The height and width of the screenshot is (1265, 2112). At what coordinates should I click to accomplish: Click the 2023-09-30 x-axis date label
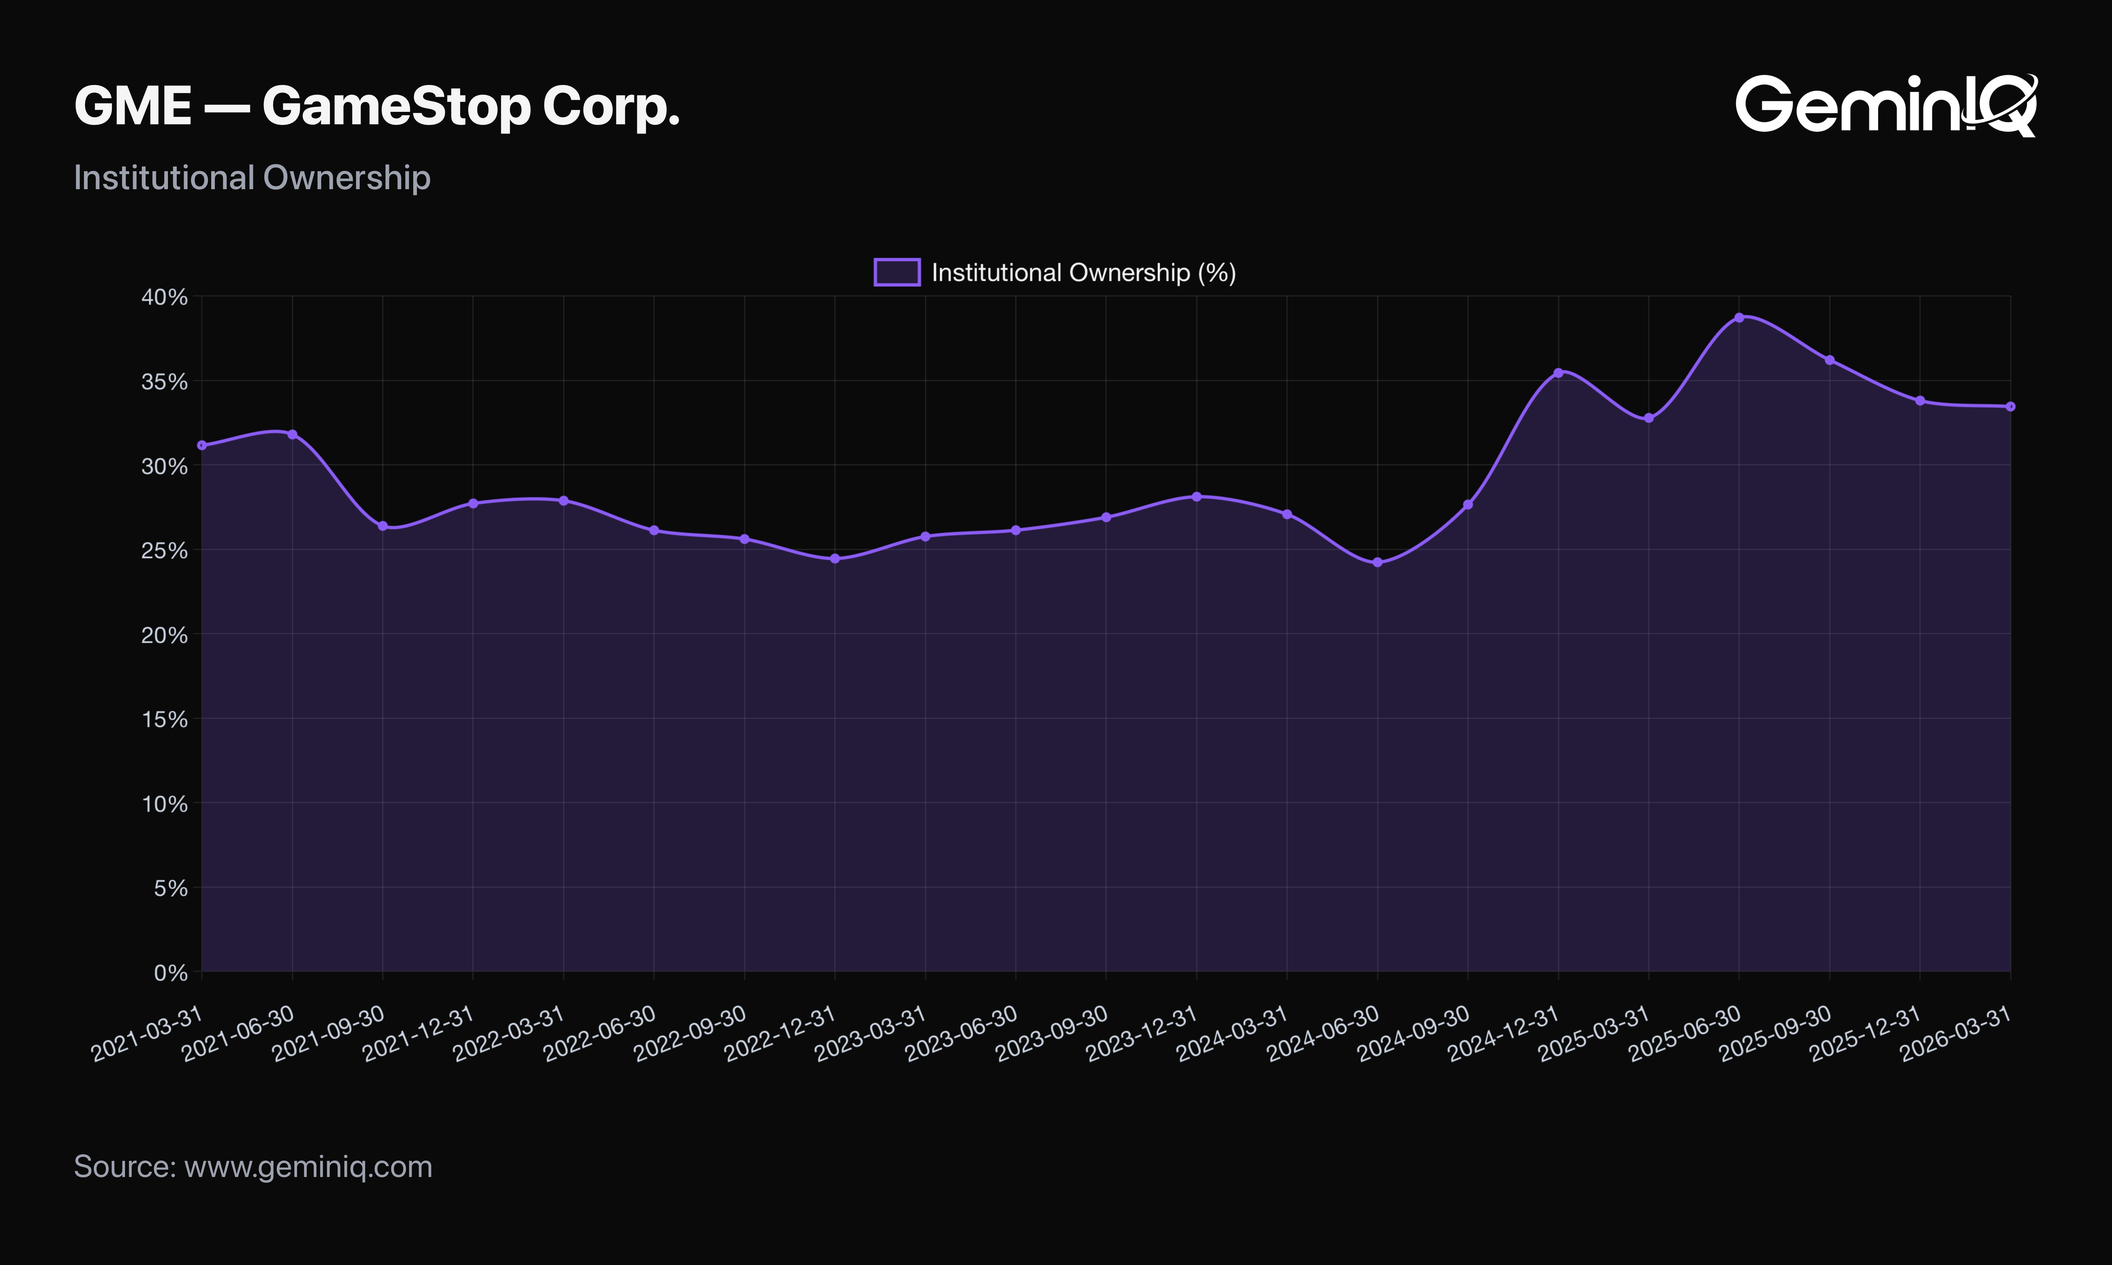tap(1052, 1033)
